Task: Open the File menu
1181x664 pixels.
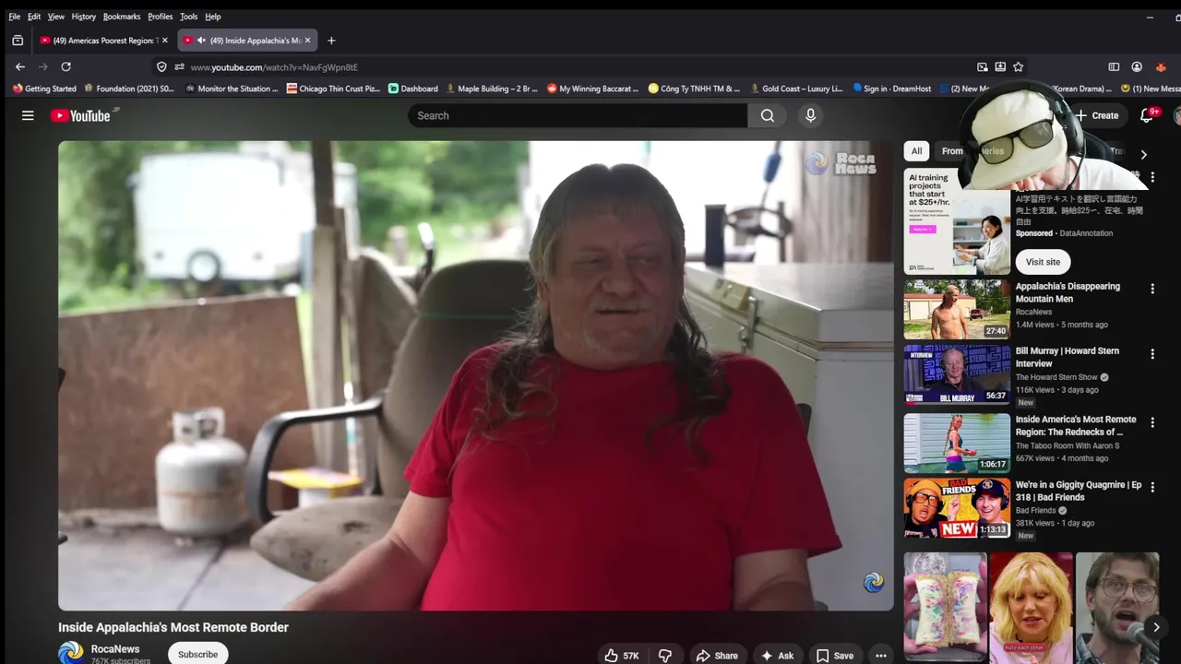Action: tap(14, 17)
